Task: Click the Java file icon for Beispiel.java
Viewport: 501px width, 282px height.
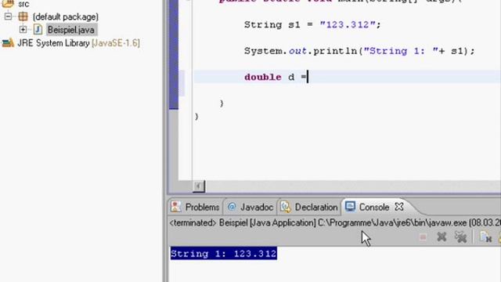Action: click(38, 30)
